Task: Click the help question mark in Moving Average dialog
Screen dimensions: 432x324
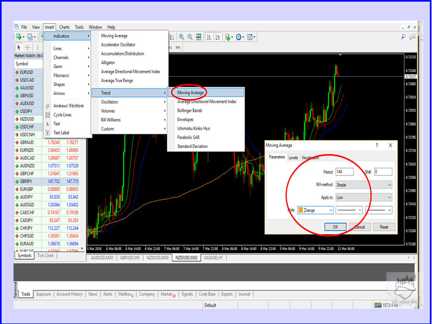Action: click(x=377, y=145)
